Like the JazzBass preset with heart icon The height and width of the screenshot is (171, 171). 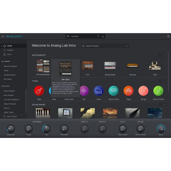pos(68,36)
